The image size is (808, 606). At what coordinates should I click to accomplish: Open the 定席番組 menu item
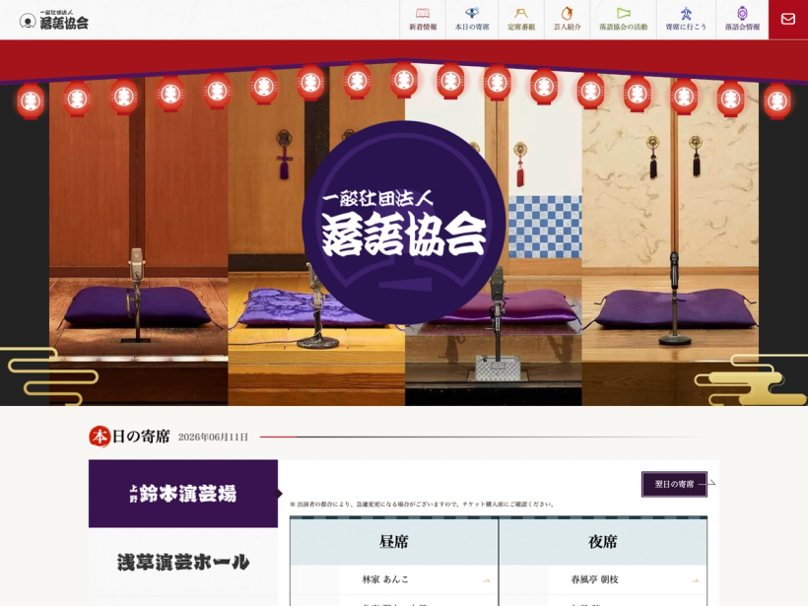(521, 20)
